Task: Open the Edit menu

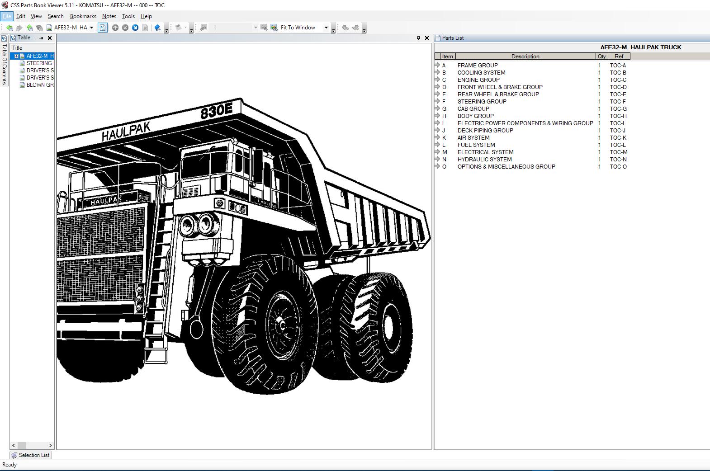Action: pyautogui.click(x=21, y=16)
